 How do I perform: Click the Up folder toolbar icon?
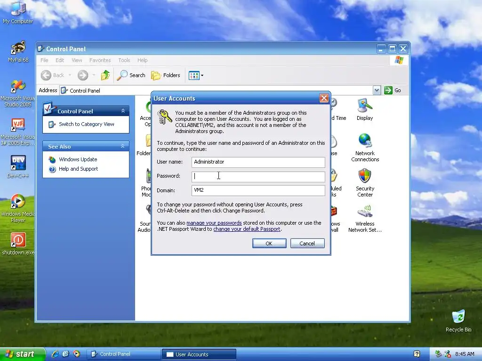(105, 75)
